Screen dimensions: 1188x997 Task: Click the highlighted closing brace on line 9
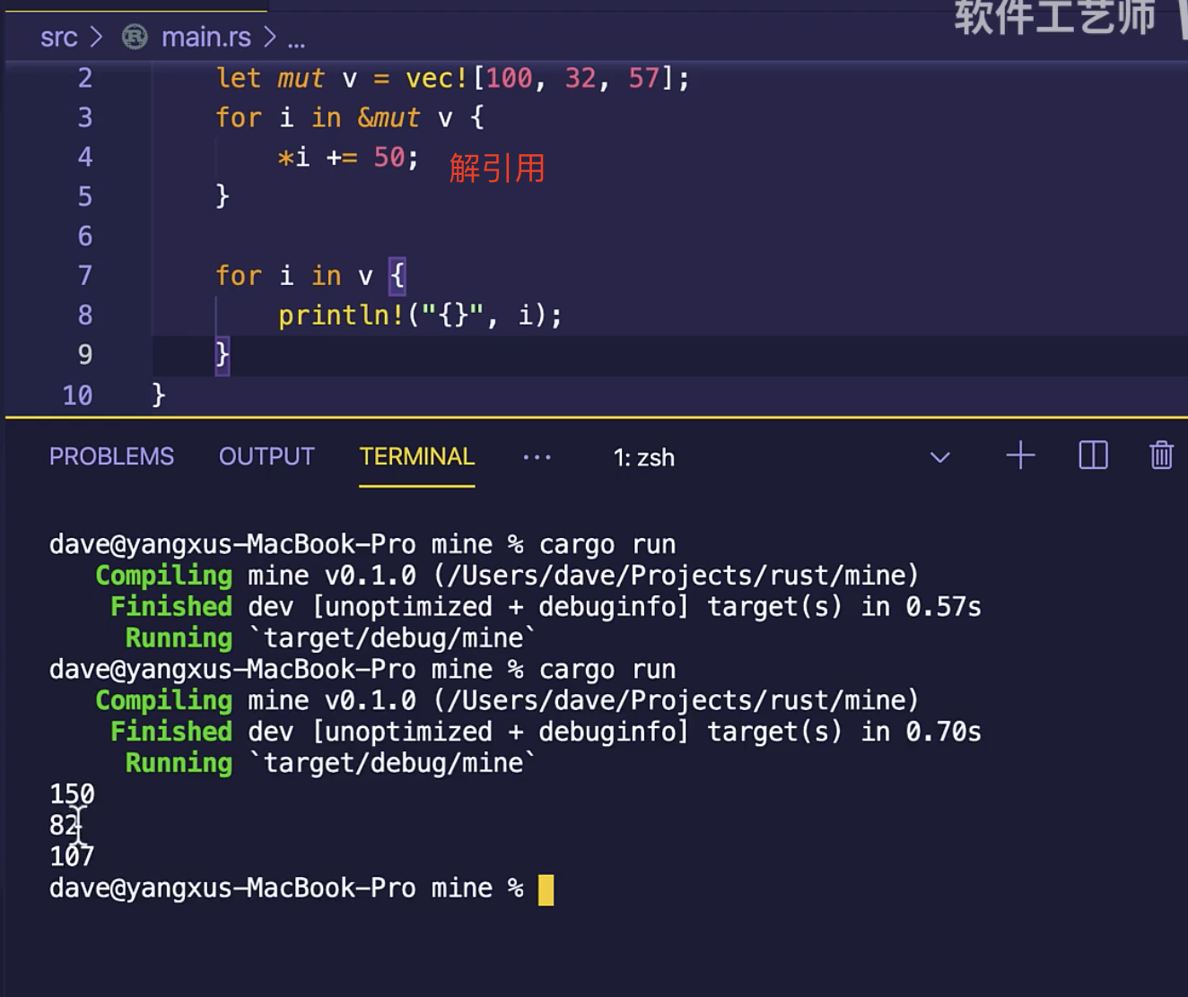coord(222,354)
